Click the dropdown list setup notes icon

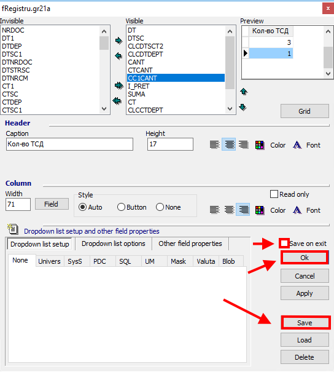(x=12, y=229)
